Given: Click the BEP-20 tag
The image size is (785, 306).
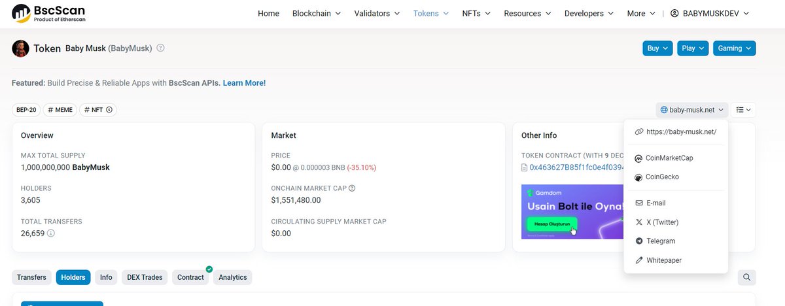Looking at the screenshot, I should [26, 110].
